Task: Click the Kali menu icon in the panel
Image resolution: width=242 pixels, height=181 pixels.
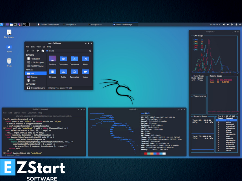Action: [x=2, y=24]
